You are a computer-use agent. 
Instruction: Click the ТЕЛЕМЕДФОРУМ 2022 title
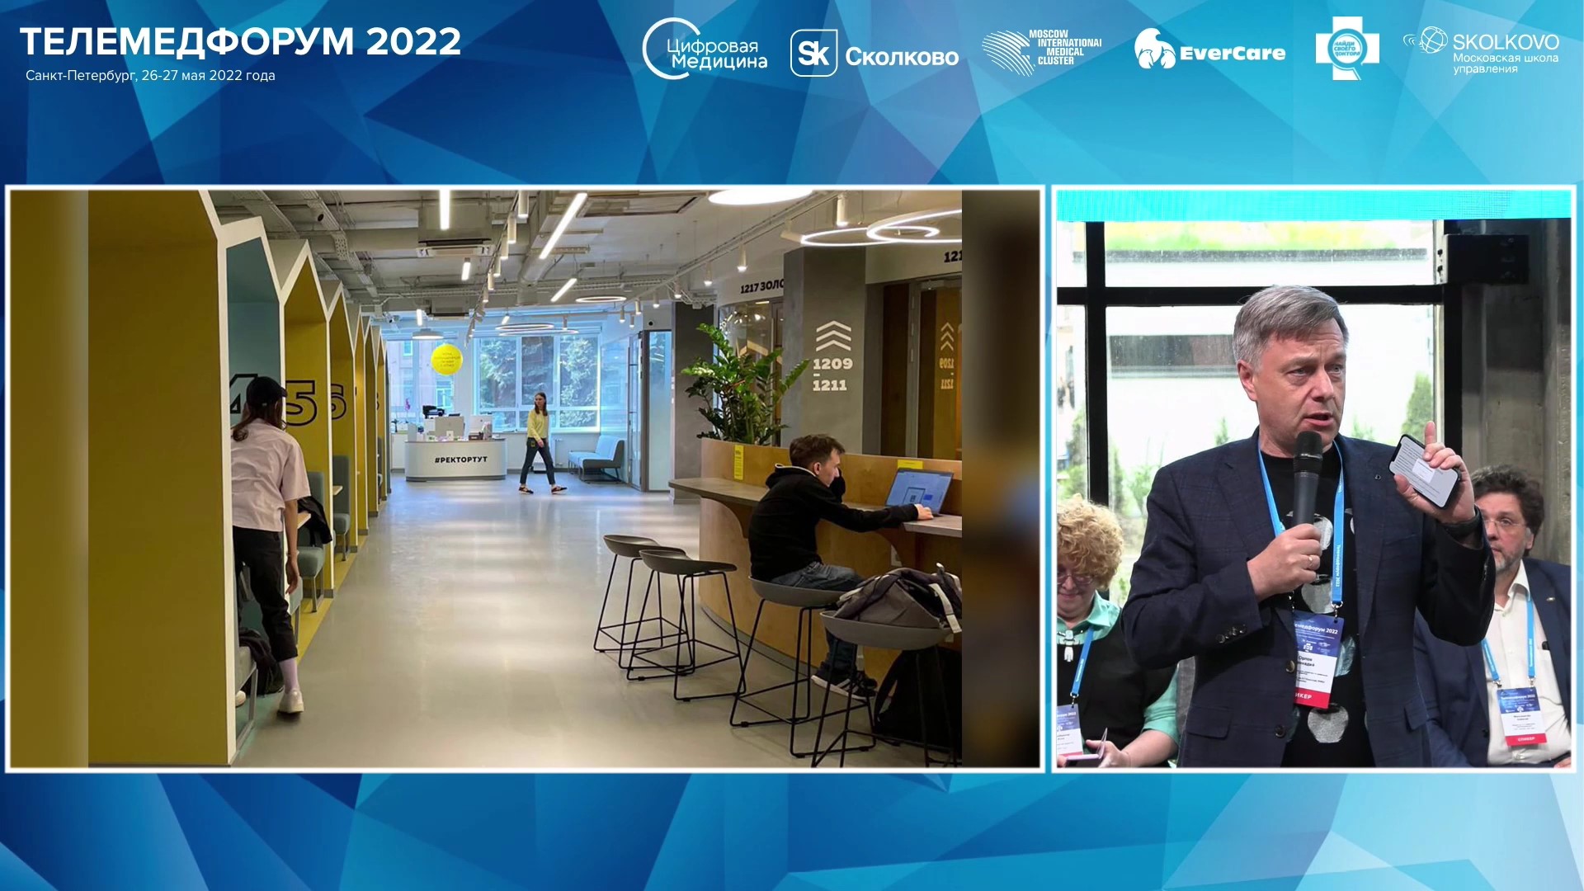point(240,41)
